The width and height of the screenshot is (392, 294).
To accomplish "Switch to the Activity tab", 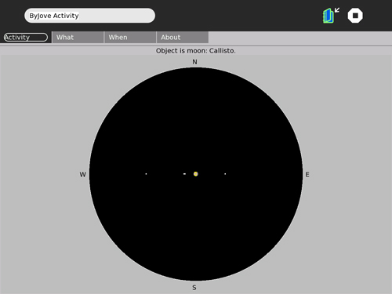I will 26,37.
